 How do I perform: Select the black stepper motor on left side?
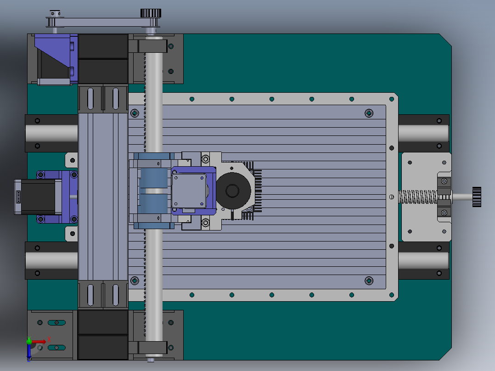(38, 197)
